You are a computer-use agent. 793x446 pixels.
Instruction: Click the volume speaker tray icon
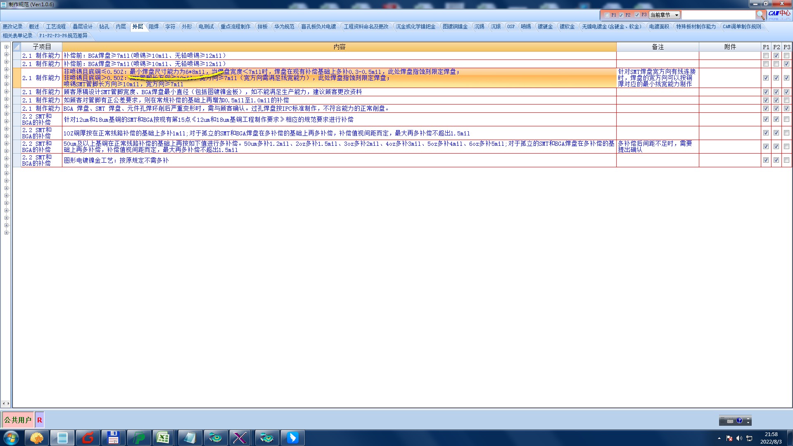coord(739,438)
